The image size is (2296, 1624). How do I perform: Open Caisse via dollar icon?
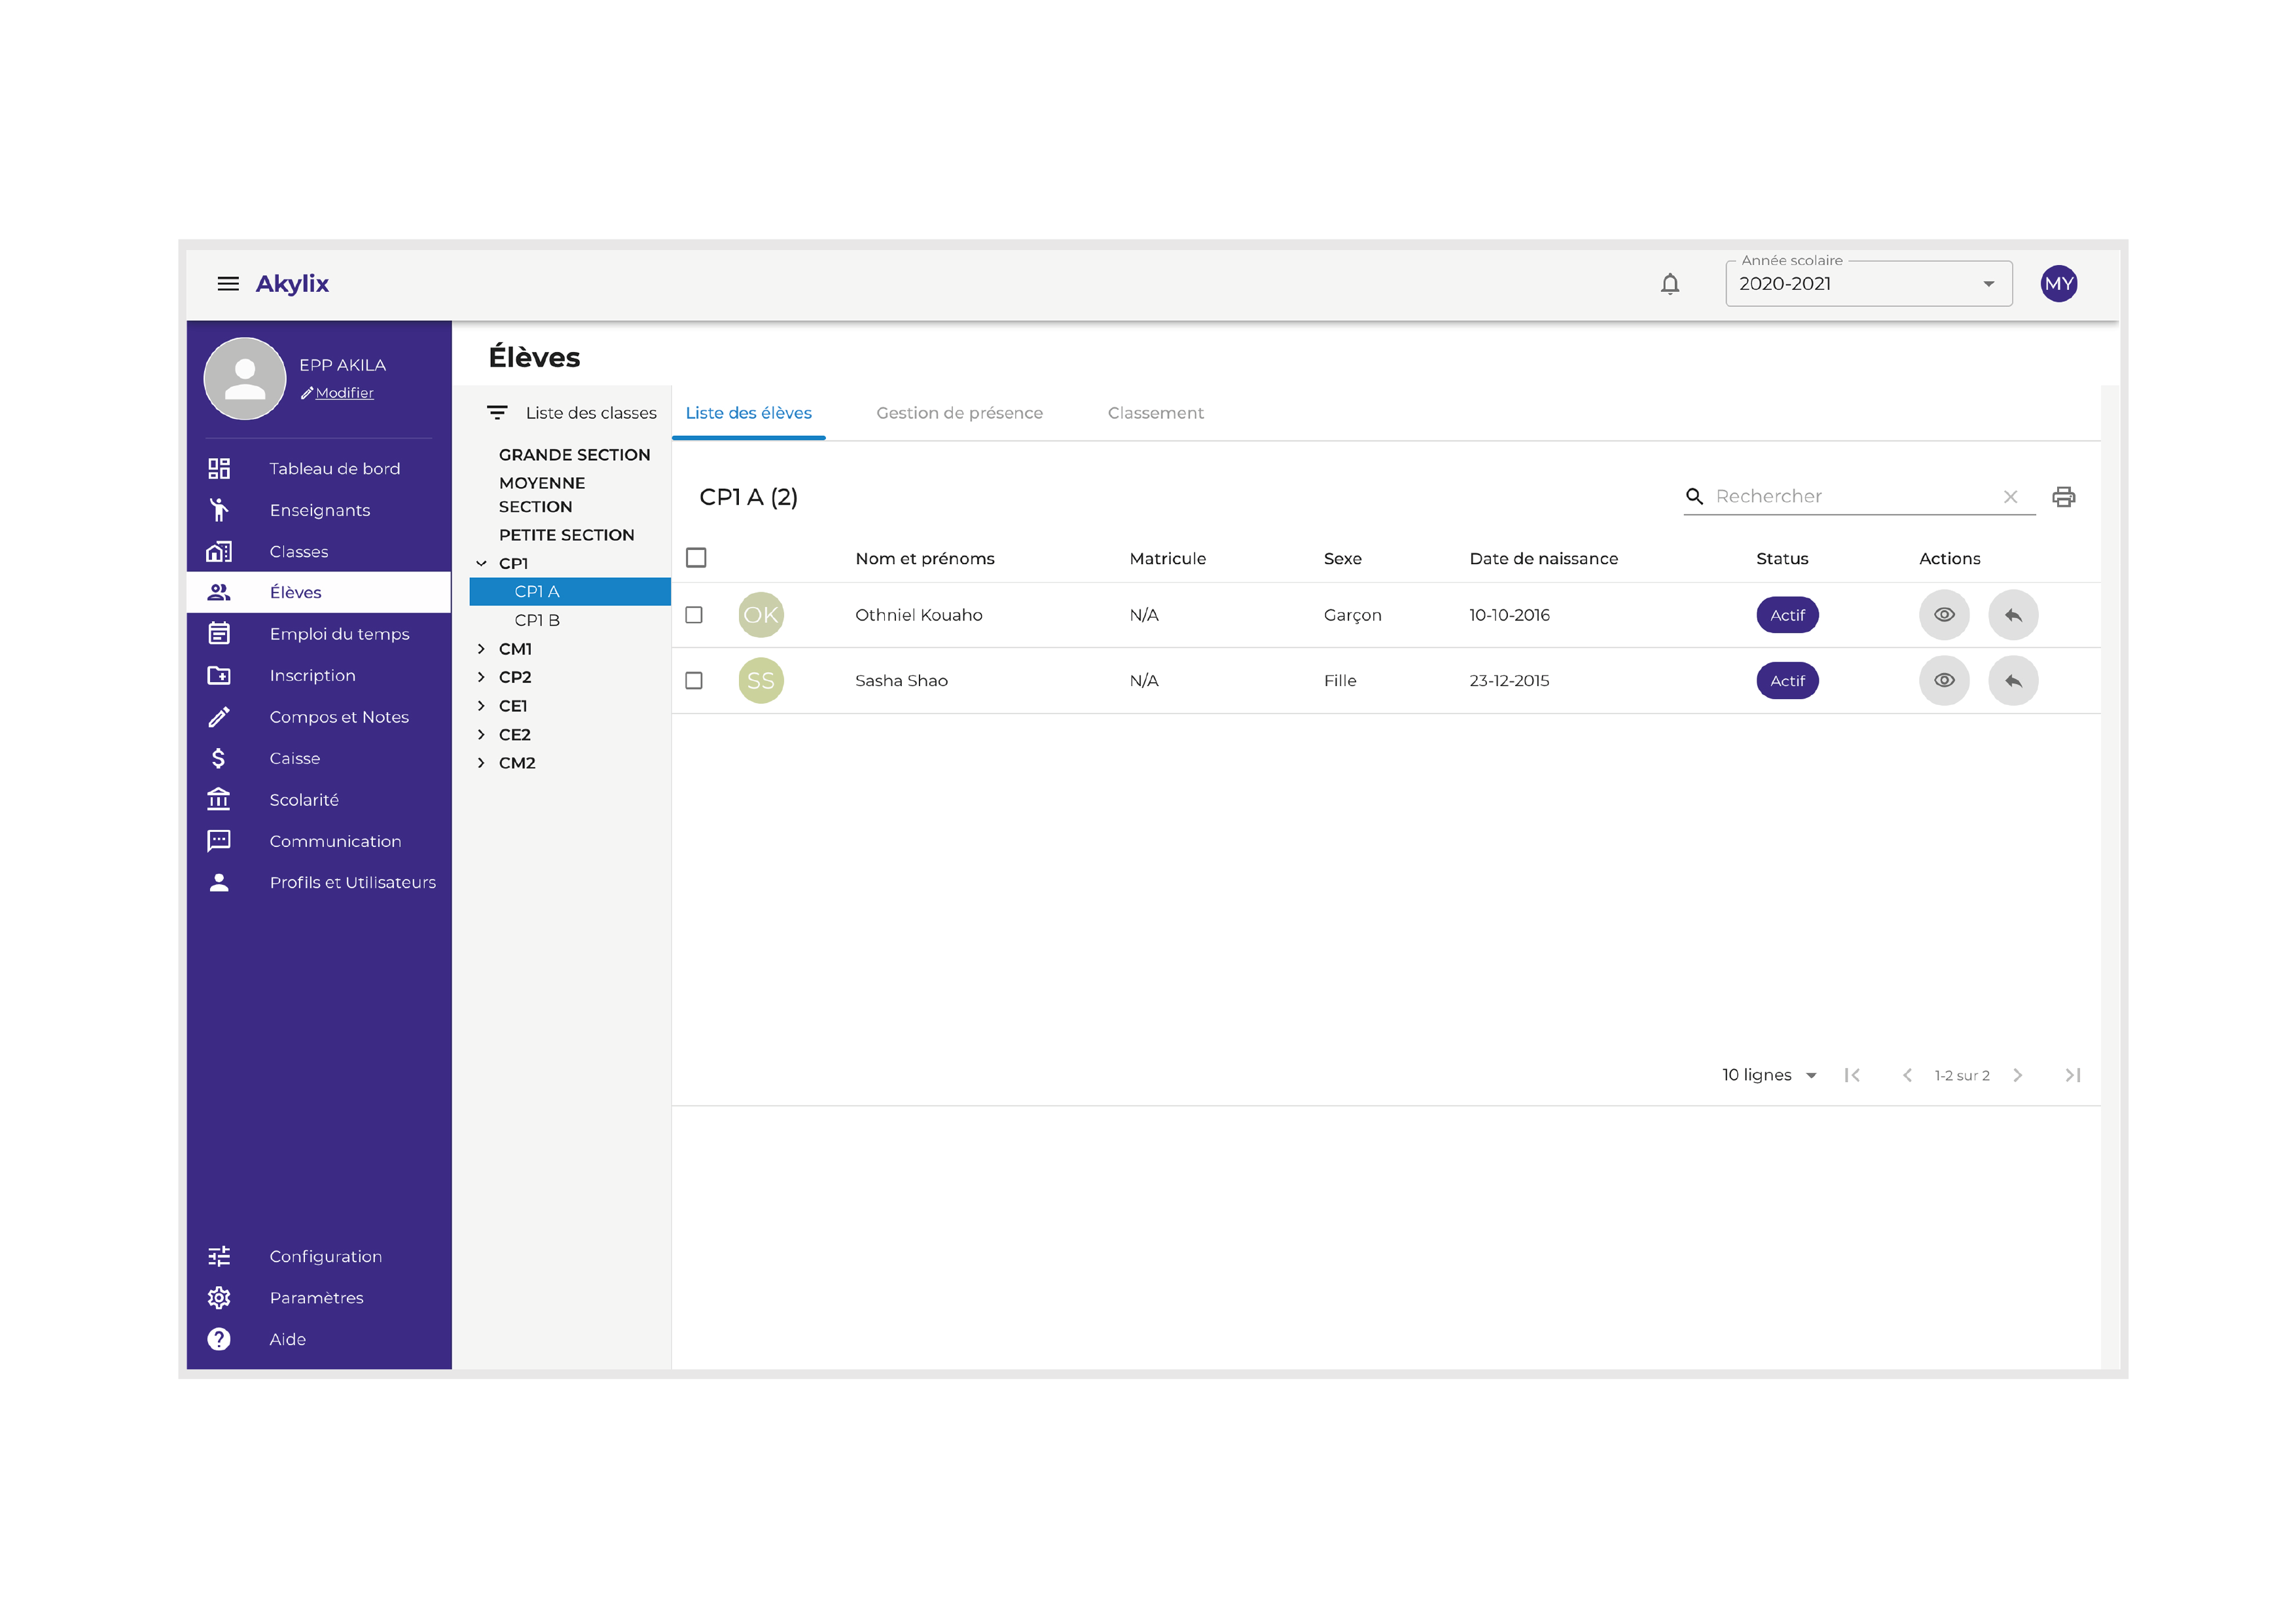point(219,758)
